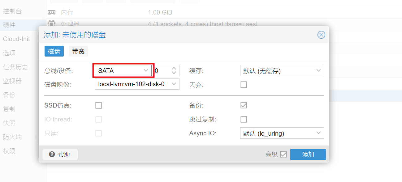The image size is (402, 182).
Task: Click the processor icon in hardware list
Action: (51, 24)
